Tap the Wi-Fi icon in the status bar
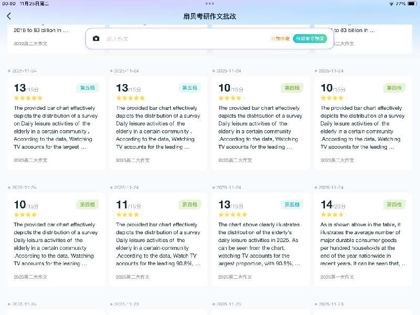 click(x=391, y=3)
